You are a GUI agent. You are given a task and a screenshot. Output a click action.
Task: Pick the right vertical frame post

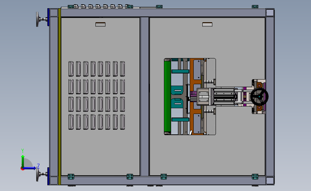click(x=270, y=96)
